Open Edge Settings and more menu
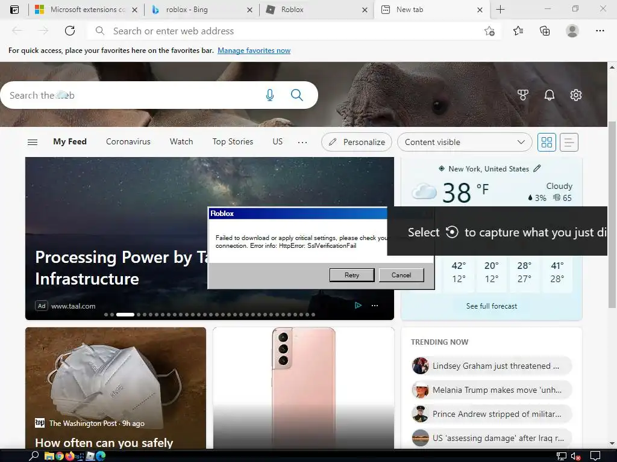The image size is (617, 462). pyautogui.click(x=600, y=31)
